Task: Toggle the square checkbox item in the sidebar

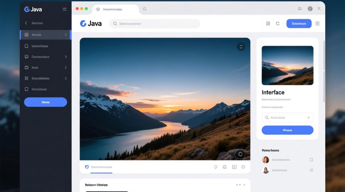Action: click(x=27, y=89)
